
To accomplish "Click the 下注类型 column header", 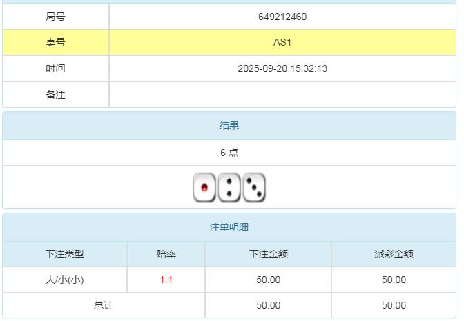I will point(64,254).
